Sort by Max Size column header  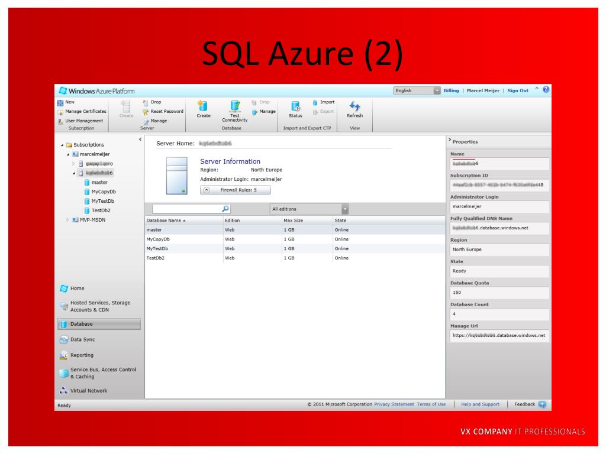(307, 220)
